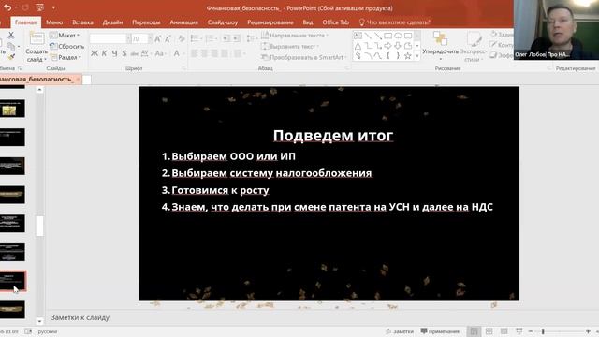Toggle strikethrough abc formatting

[x=135, y=54]
